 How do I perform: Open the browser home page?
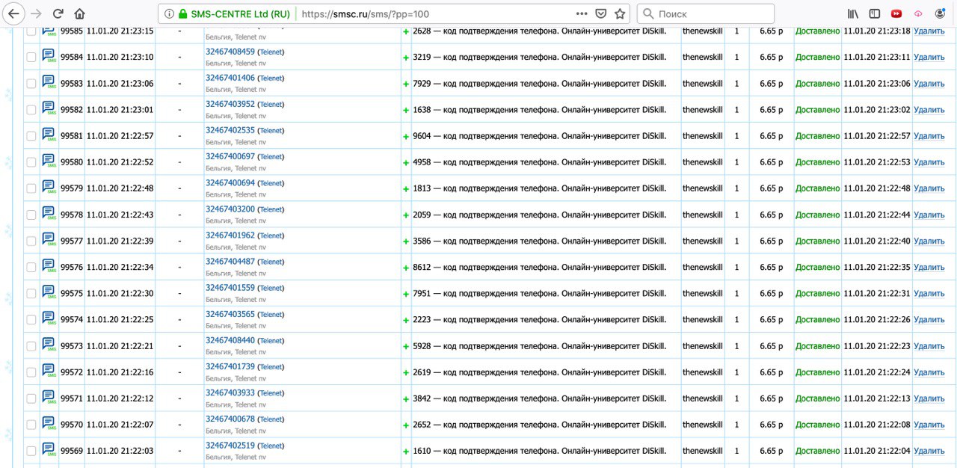80,13
